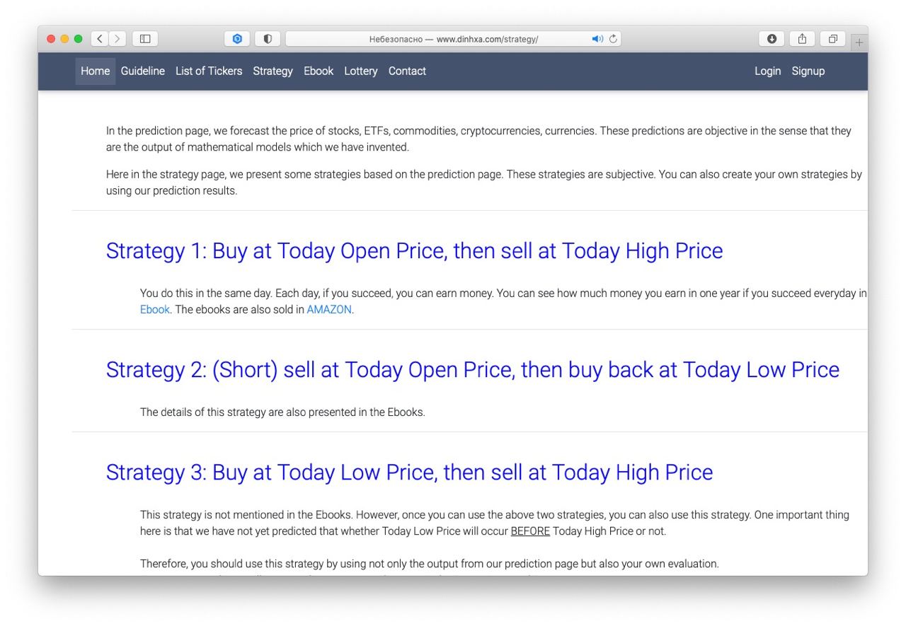Screen dimensions: 906x626
Task: Follow the Ebook link in Strategy 1
Action: pos(155,309)
